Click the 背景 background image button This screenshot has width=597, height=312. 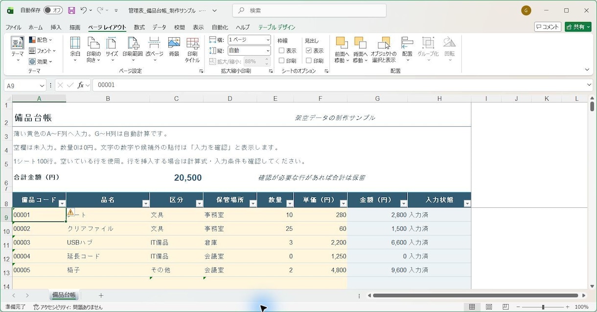click(174, 47)
